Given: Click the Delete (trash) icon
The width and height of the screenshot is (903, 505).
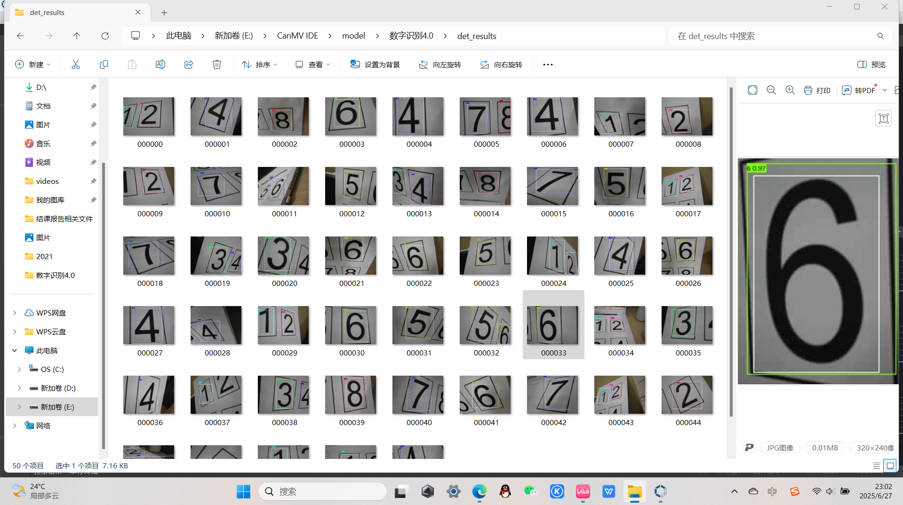Looking at the screenshot, I should (216, 64).
